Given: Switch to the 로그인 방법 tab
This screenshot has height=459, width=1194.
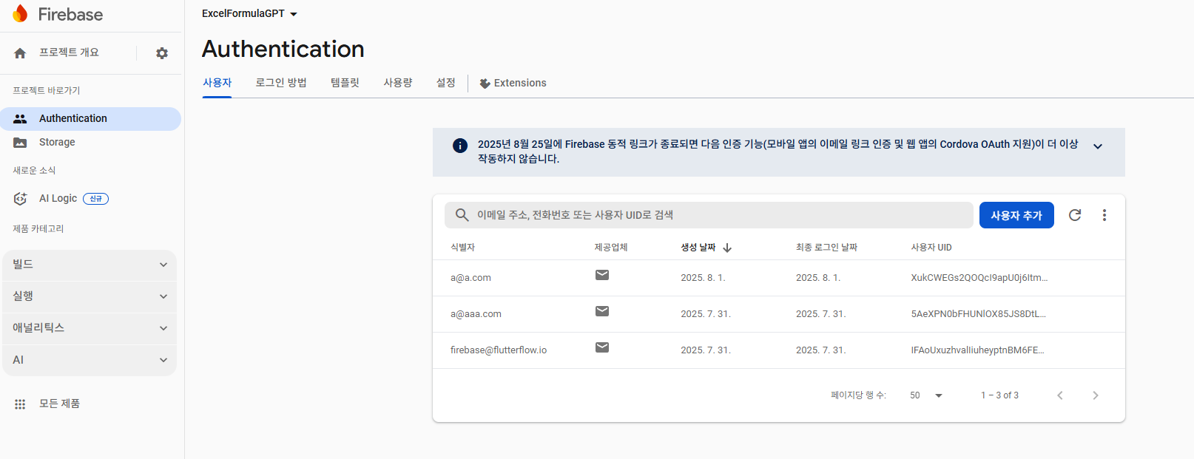Looking at the screenshot, I should pyautogui.click(x=281, y=83).
